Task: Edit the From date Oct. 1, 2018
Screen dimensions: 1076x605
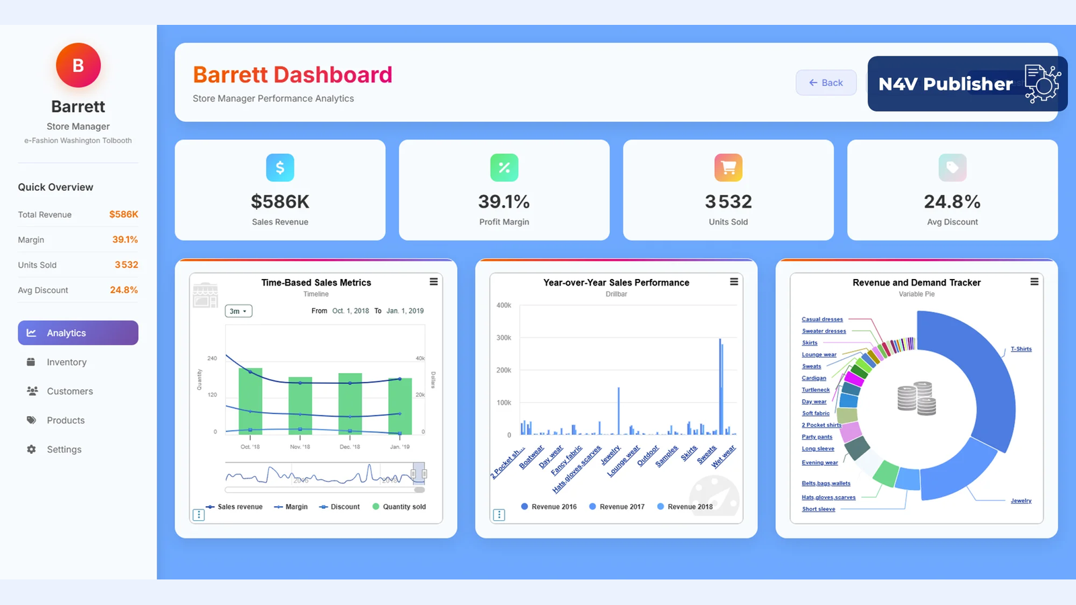Action: [x=350, y=311]
